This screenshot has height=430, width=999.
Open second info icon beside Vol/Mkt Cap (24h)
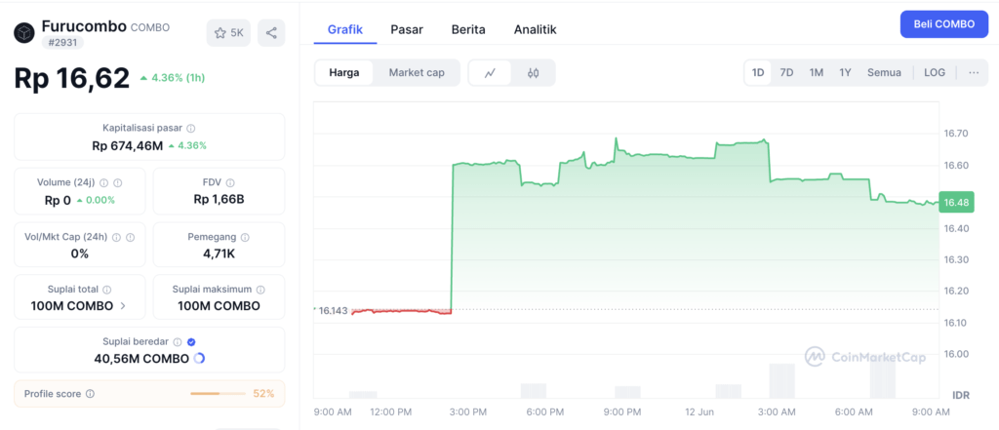[130, 237]
